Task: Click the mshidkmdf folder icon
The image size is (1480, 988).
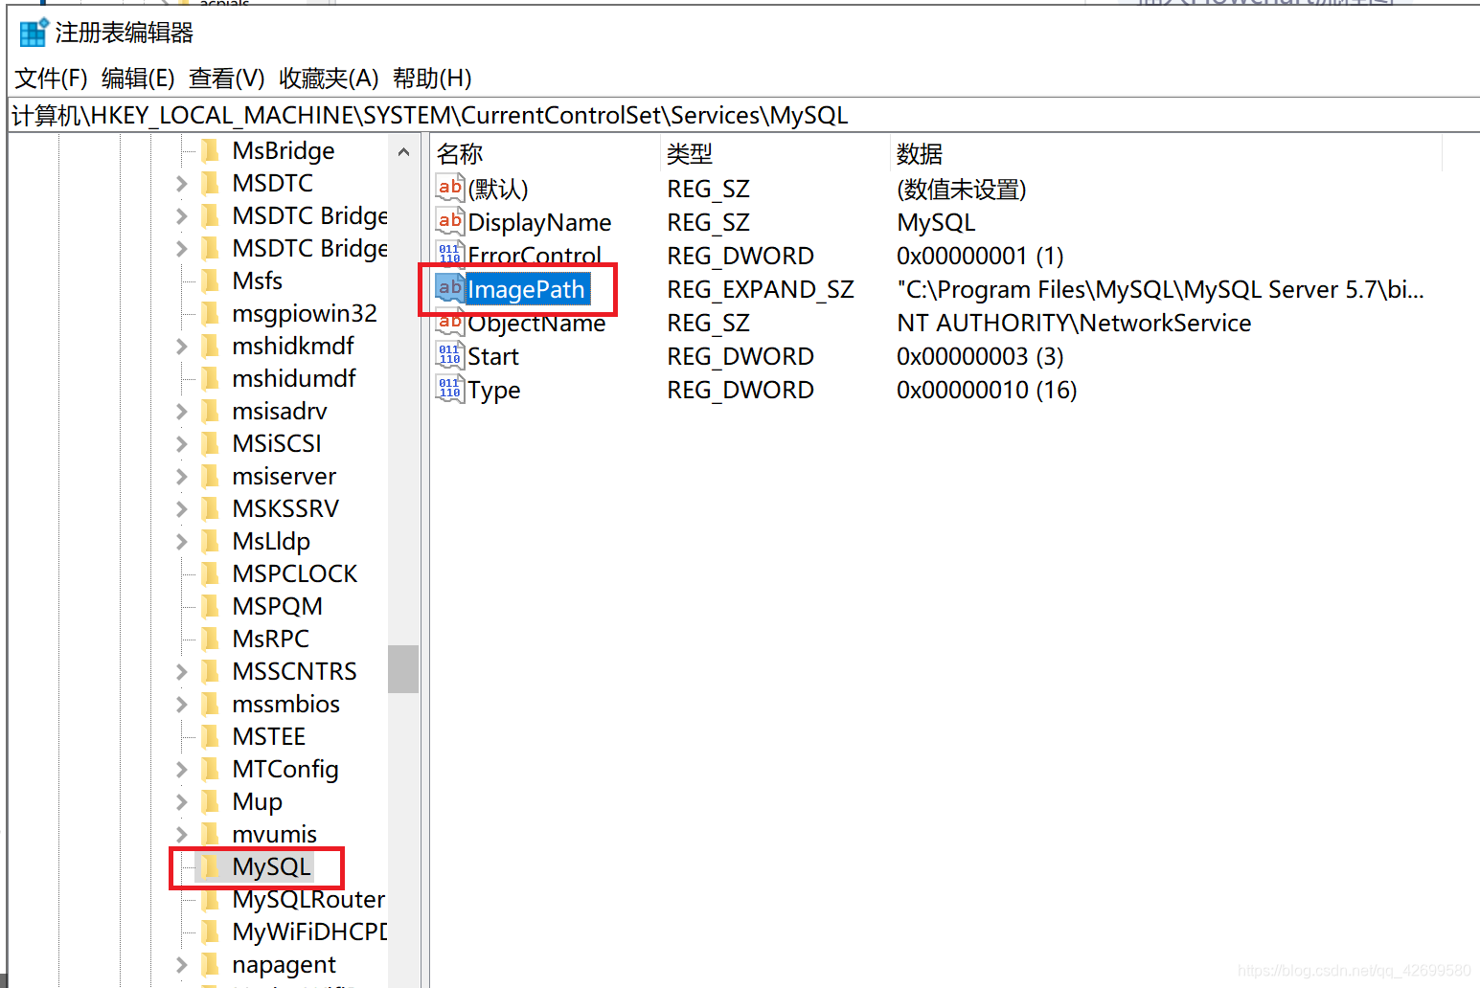Action: point(210,346)
